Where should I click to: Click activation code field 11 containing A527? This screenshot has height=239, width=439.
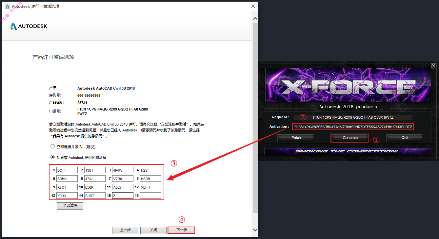click(x=123, y=187)
